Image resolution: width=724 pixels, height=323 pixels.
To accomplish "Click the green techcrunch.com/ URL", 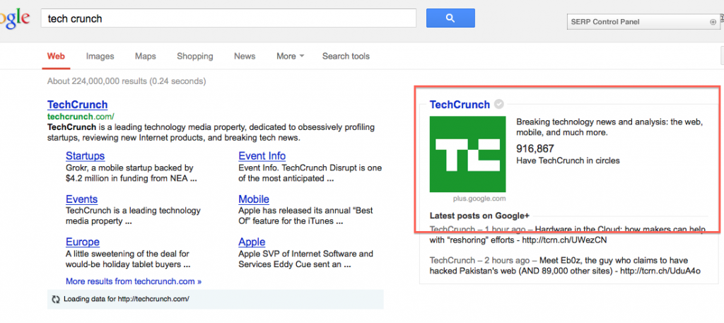I will (81, 117).
